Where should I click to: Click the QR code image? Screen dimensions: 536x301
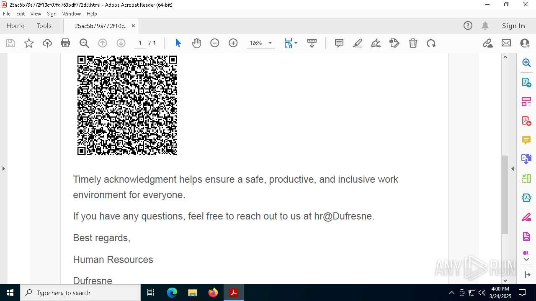point(127,105)
